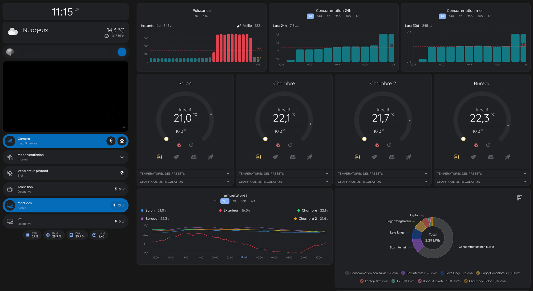Select 7D tab in Consommation 24h

(x=329, y=16)
